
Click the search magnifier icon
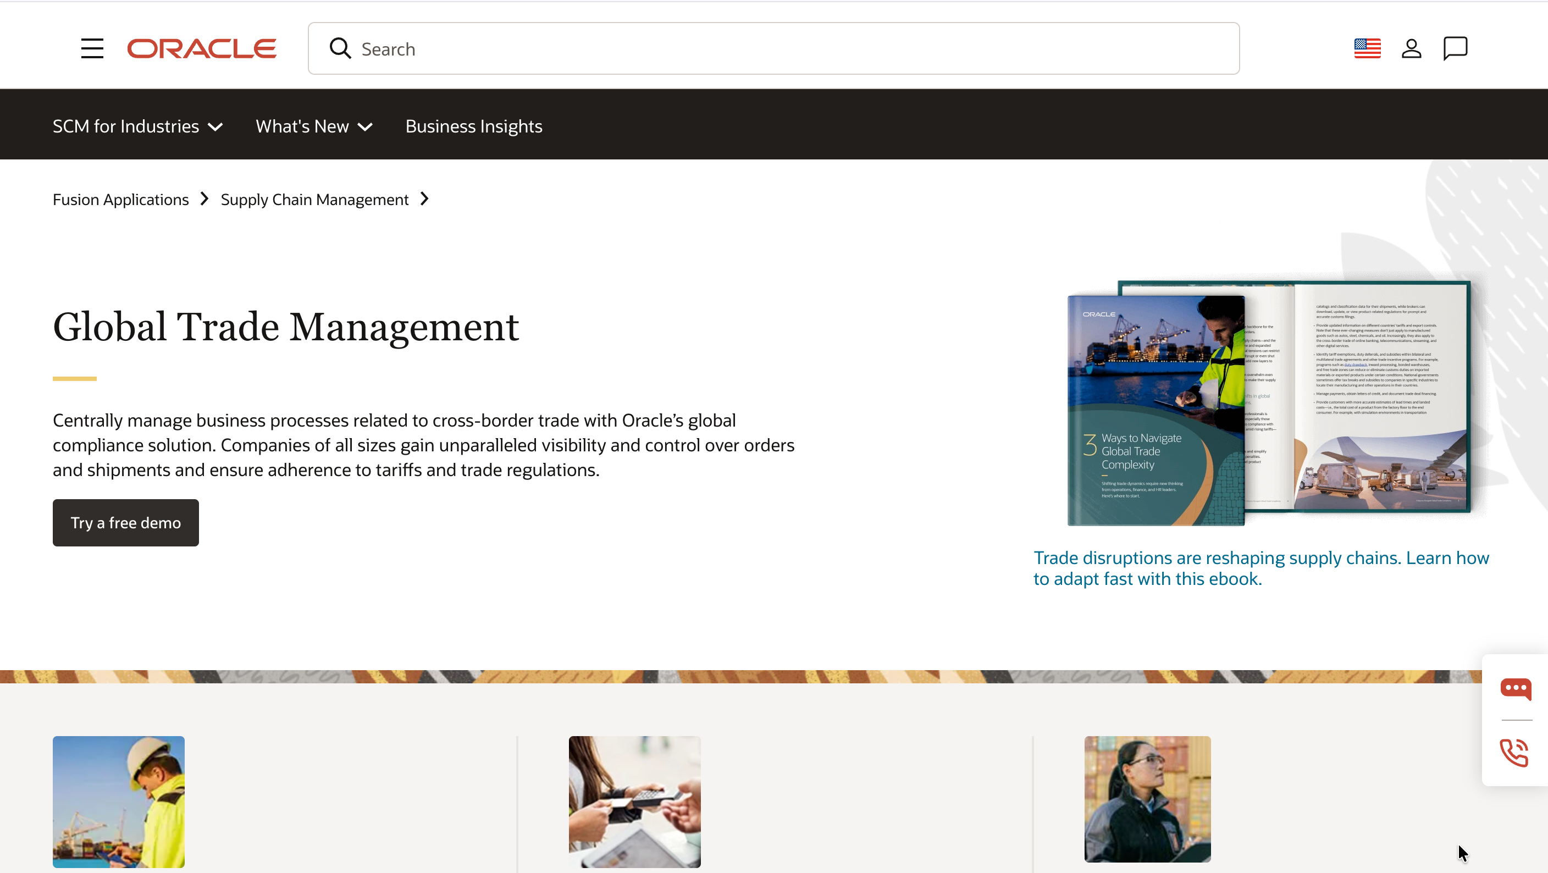pyautogui.click(x=340, y=48)
